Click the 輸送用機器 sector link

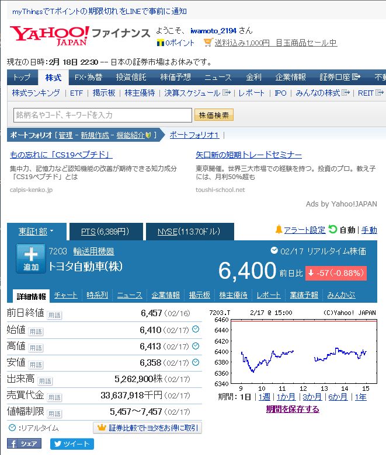pos(93,251)
